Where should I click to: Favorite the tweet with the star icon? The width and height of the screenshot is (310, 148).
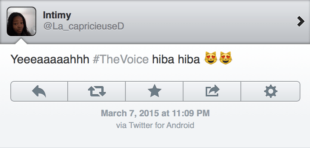point(154,91)
